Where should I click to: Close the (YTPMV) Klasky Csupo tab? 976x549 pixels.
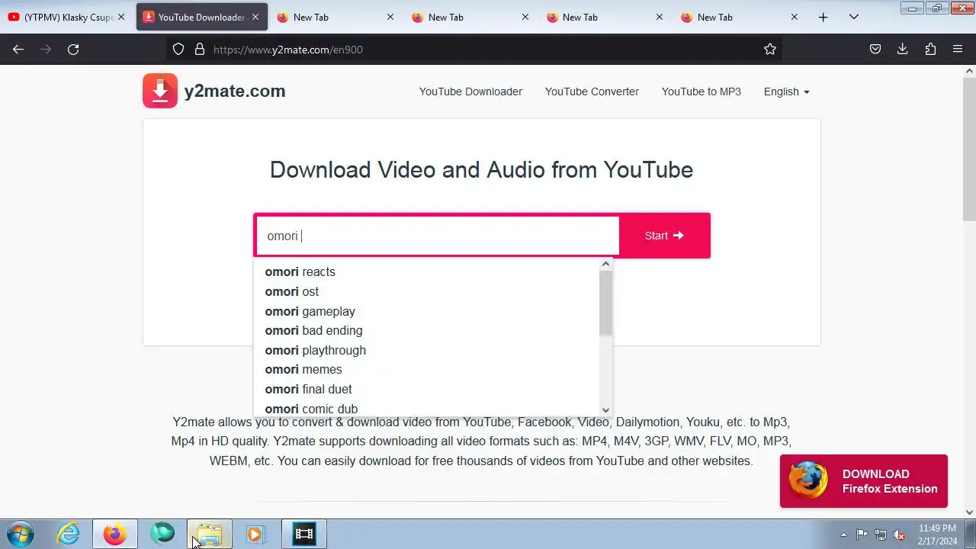click(121, 17)
